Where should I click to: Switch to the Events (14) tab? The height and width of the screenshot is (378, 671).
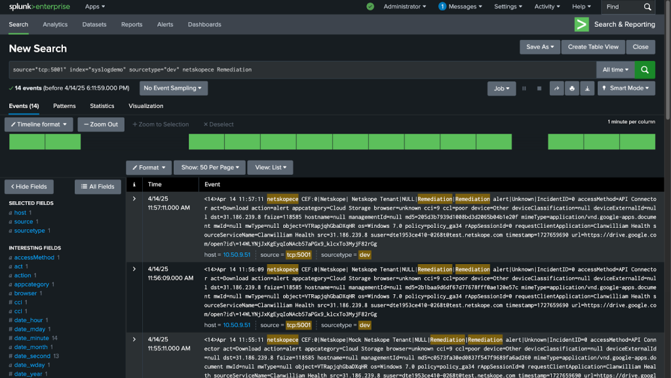(x=24, y=106)
